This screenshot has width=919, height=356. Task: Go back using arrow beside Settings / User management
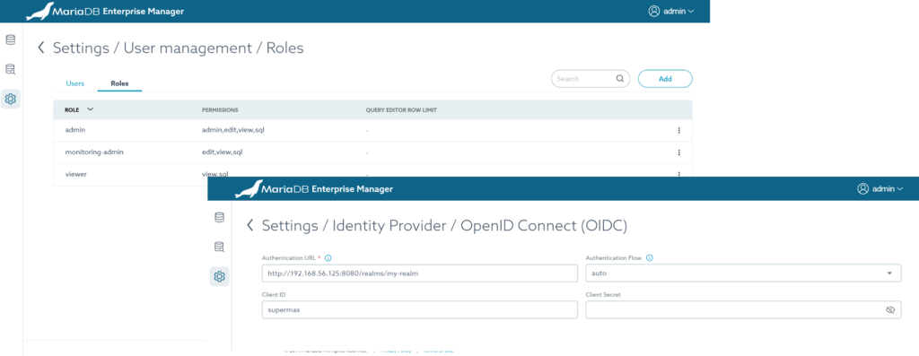coord(41,48)
